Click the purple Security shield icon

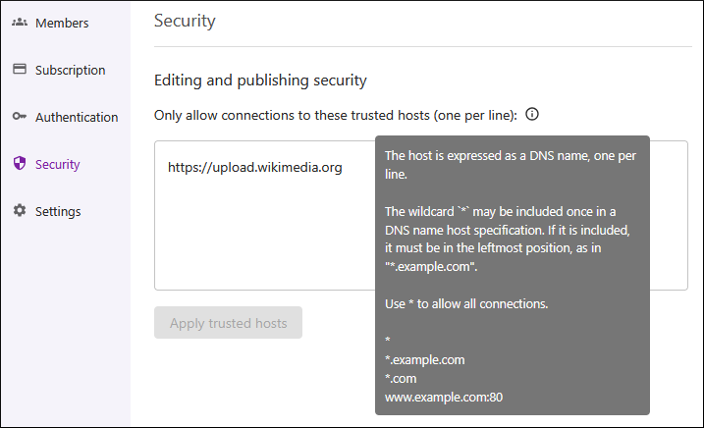(x=19, y=164)
